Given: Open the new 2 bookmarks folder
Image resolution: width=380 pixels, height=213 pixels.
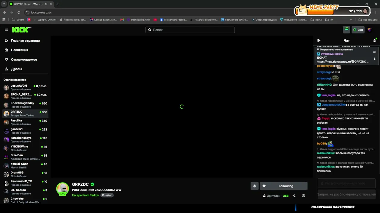Looking at the screenshot, I should pyautogui.click(x=316, y=20).
